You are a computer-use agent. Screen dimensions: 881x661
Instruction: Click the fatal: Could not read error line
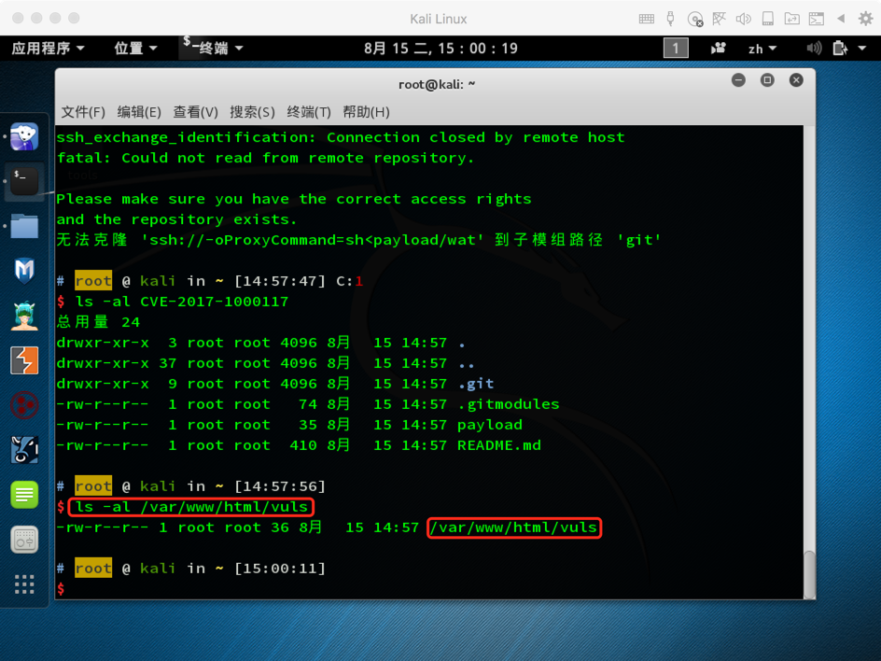[x=265, y=158]
